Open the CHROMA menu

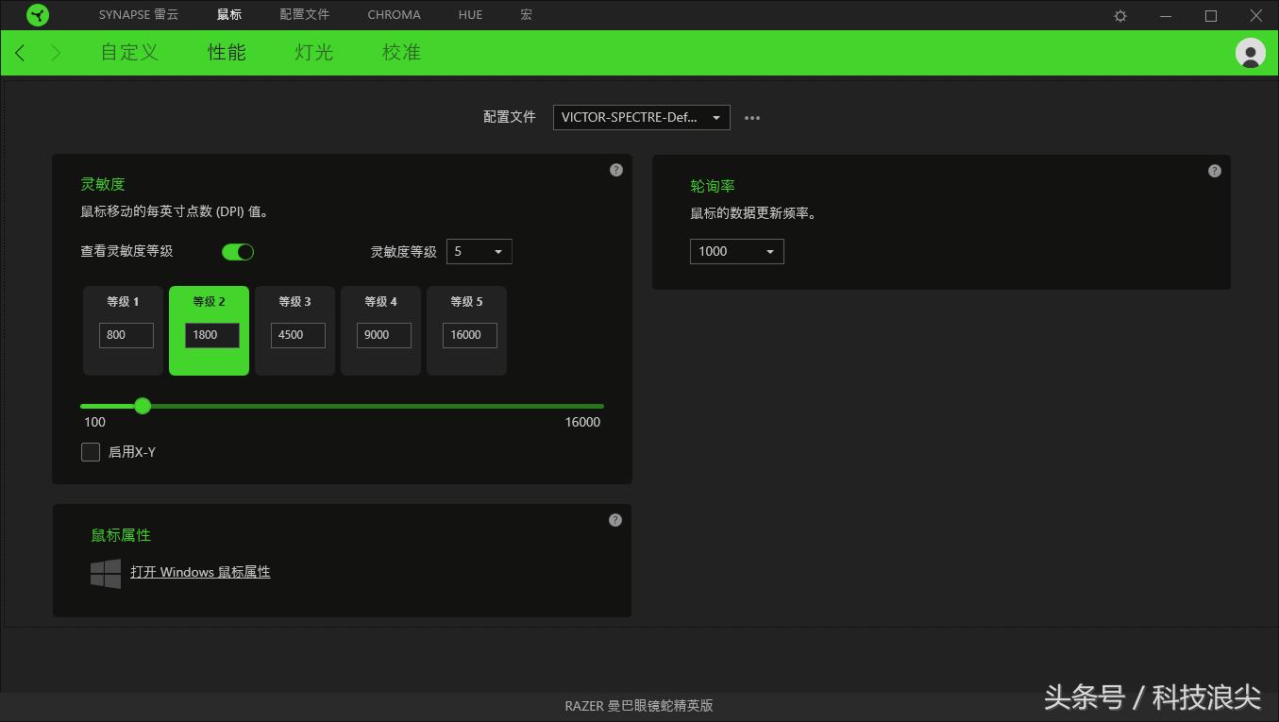click(x=394, y=14)
